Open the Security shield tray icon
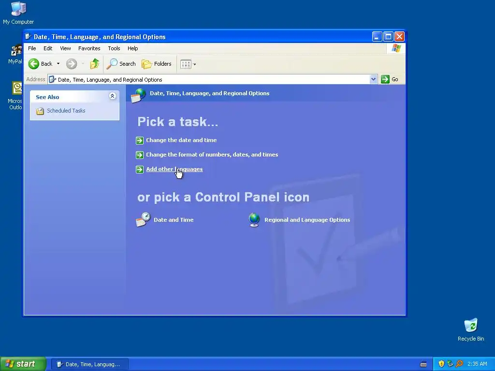The width and height of the screenshot is (495, 371). (x=441, y=364)
